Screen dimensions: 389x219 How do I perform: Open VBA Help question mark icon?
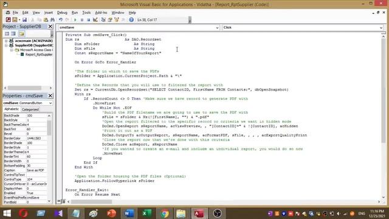point(131,19)
